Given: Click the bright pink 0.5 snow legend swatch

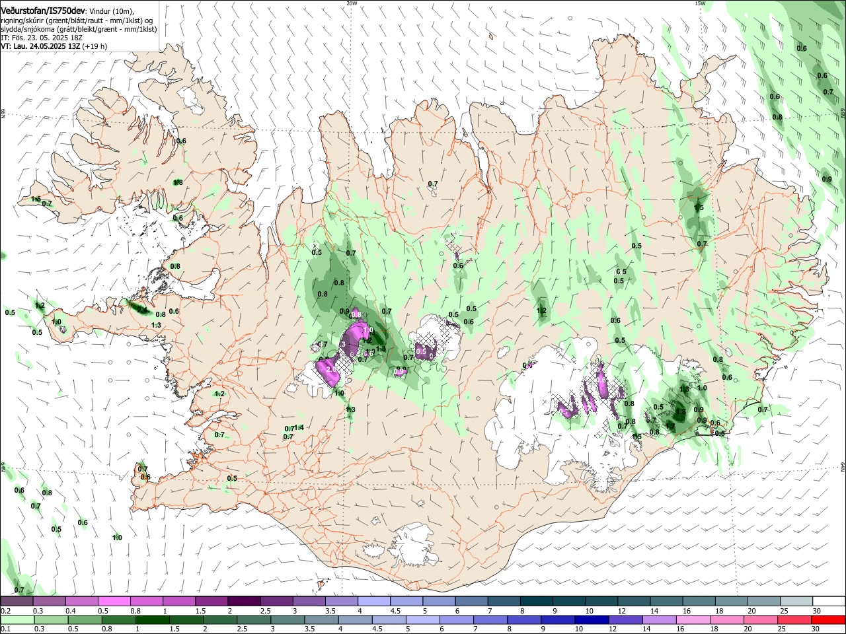Looking at the screenshot, I should click(114, 602).
